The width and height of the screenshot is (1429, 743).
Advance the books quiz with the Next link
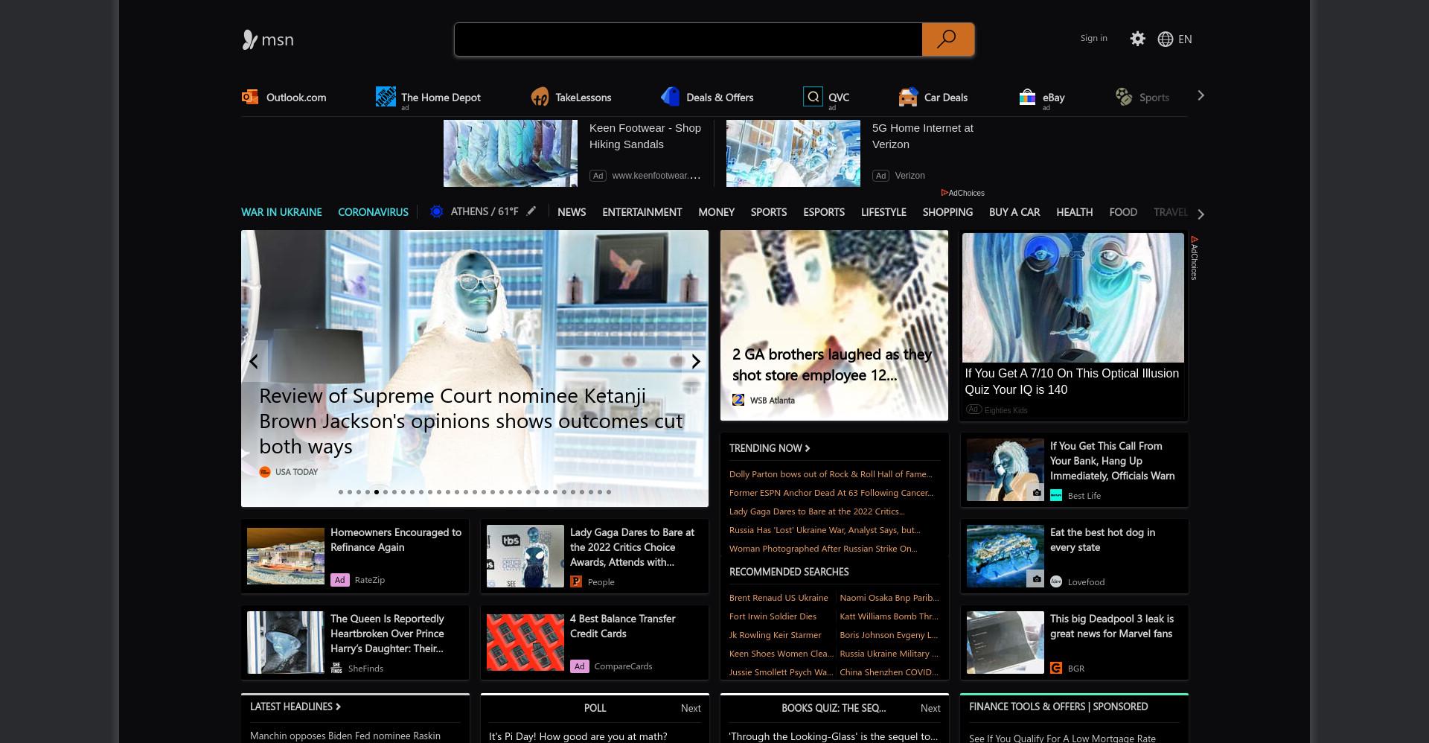[x=930, y=708]
